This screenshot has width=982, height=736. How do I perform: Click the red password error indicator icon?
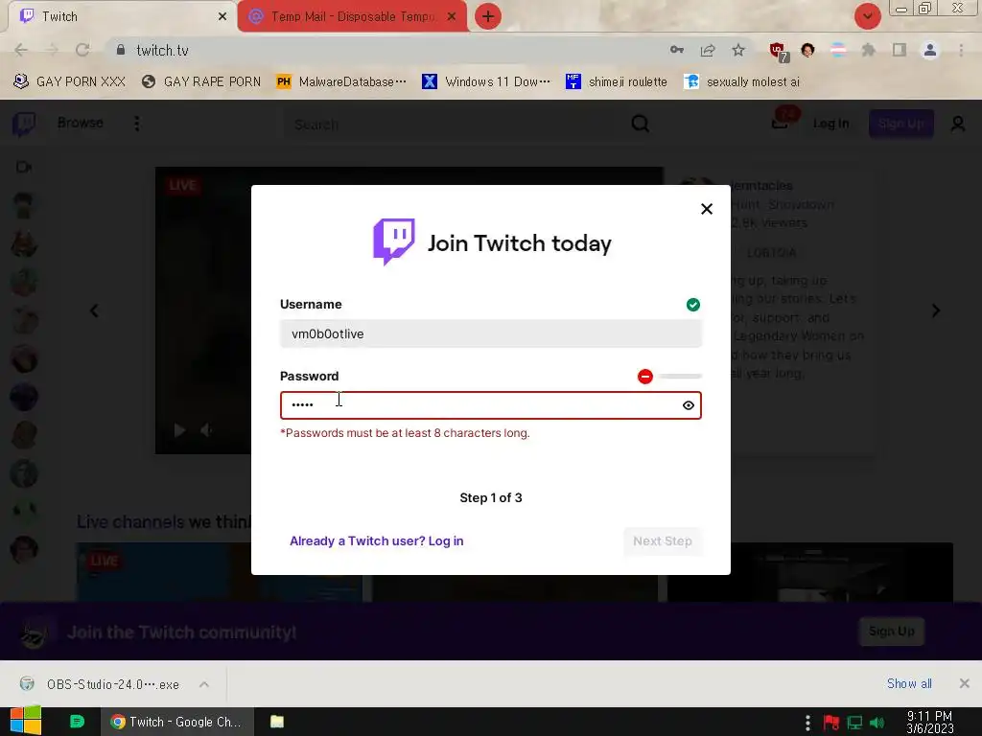point(645,376)
